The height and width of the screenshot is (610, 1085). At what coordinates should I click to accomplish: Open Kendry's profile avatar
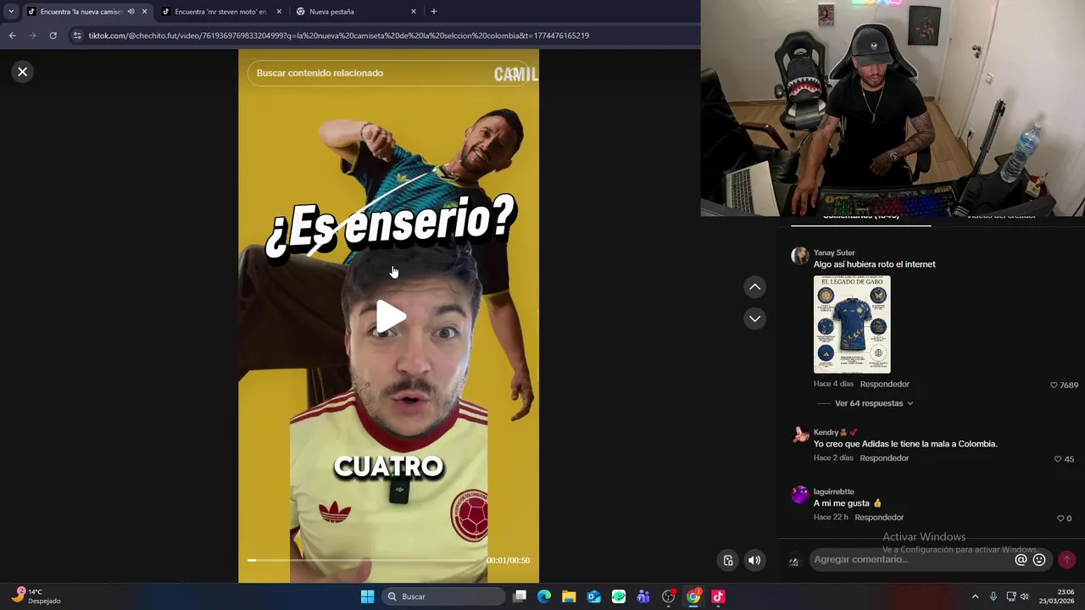[x=799, y=435]
